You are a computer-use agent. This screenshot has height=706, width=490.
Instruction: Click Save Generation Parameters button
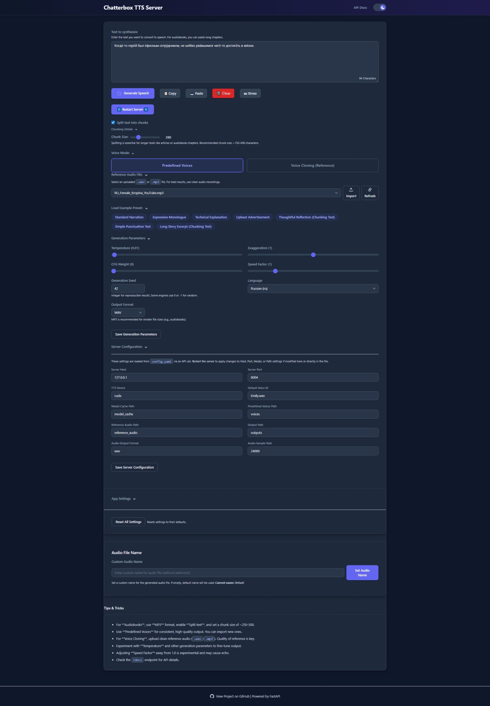tap(136, 334)
